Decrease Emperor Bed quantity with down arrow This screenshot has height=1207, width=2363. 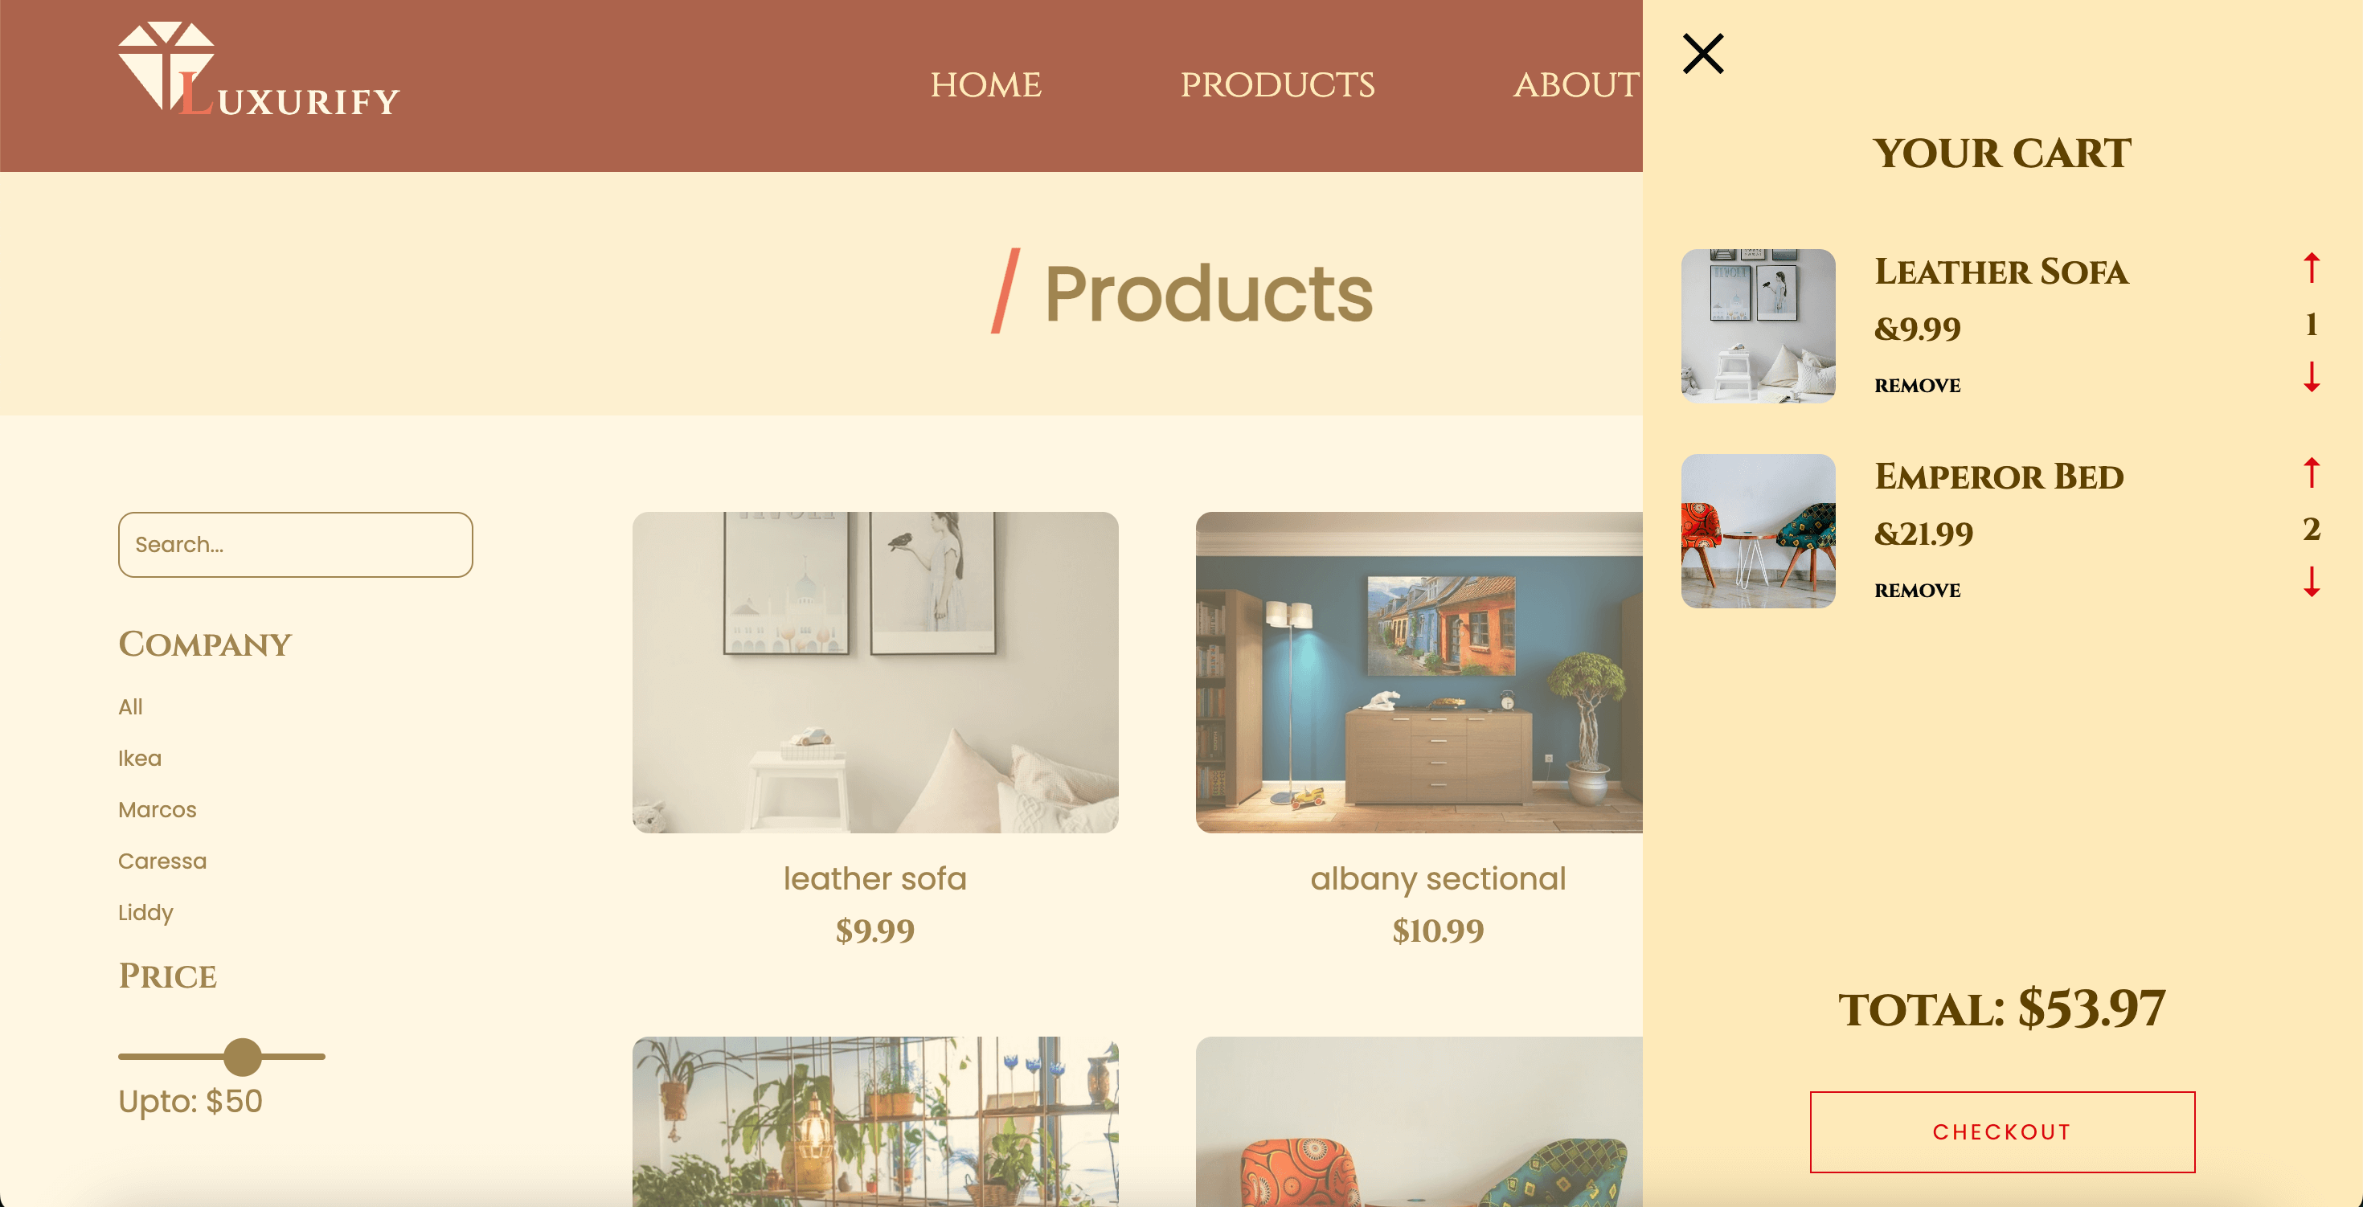pos(2311,582)
